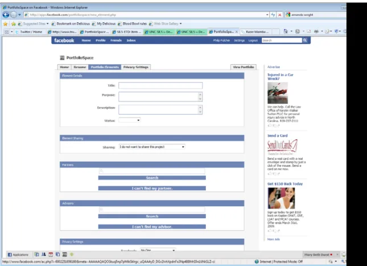
Task: Open Facebook Profile link in navbar
Action: tap(101, 40)
